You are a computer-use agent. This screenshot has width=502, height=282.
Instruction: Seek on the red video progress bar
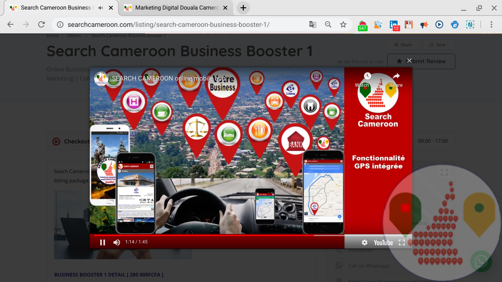pos(251,235)
